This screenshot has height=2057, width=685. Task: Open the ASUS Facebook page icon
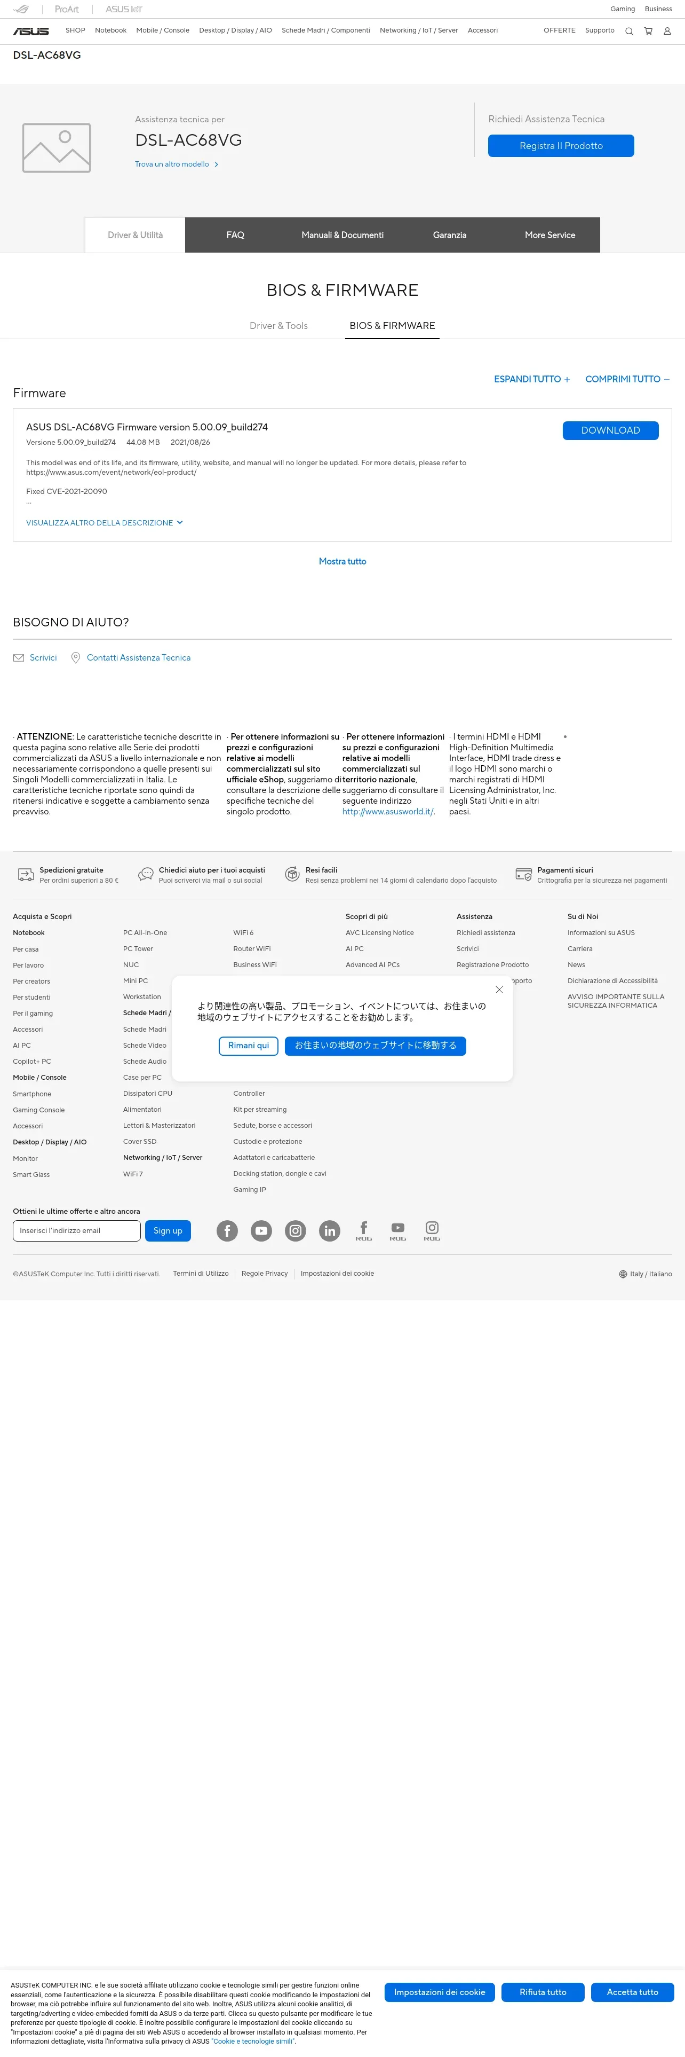tap(227, 1230)
